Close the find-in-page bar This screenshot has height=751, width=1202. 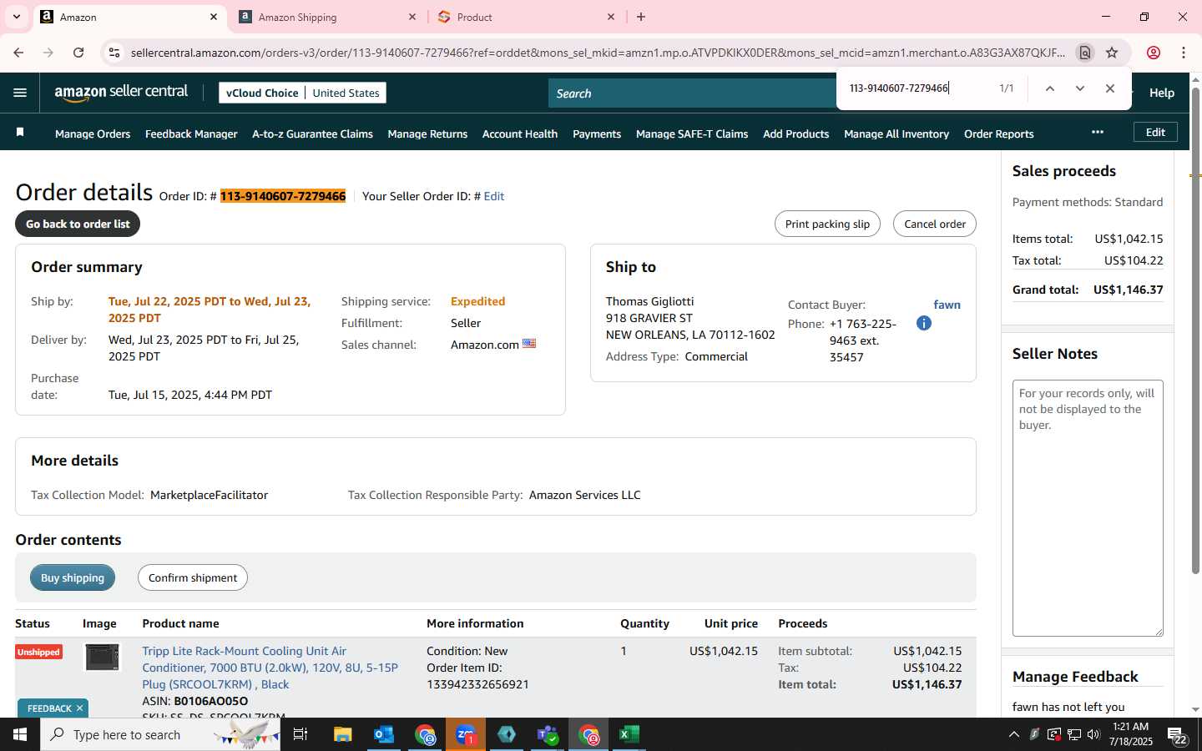point(1110,88)
